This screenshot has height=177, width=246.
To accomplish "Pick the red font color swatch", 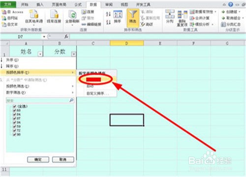I will point(93,80).
